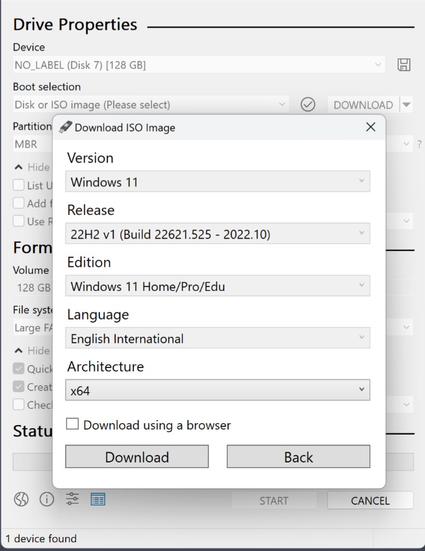Click the Volume label field 128 GB
The image size is (425, 551).
tap(33, 287)
